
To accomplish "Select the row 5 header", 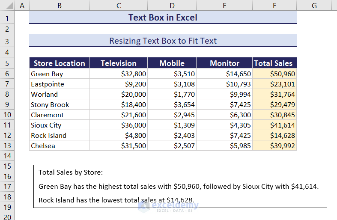I will pyautogui.click(x=7, y=63).
